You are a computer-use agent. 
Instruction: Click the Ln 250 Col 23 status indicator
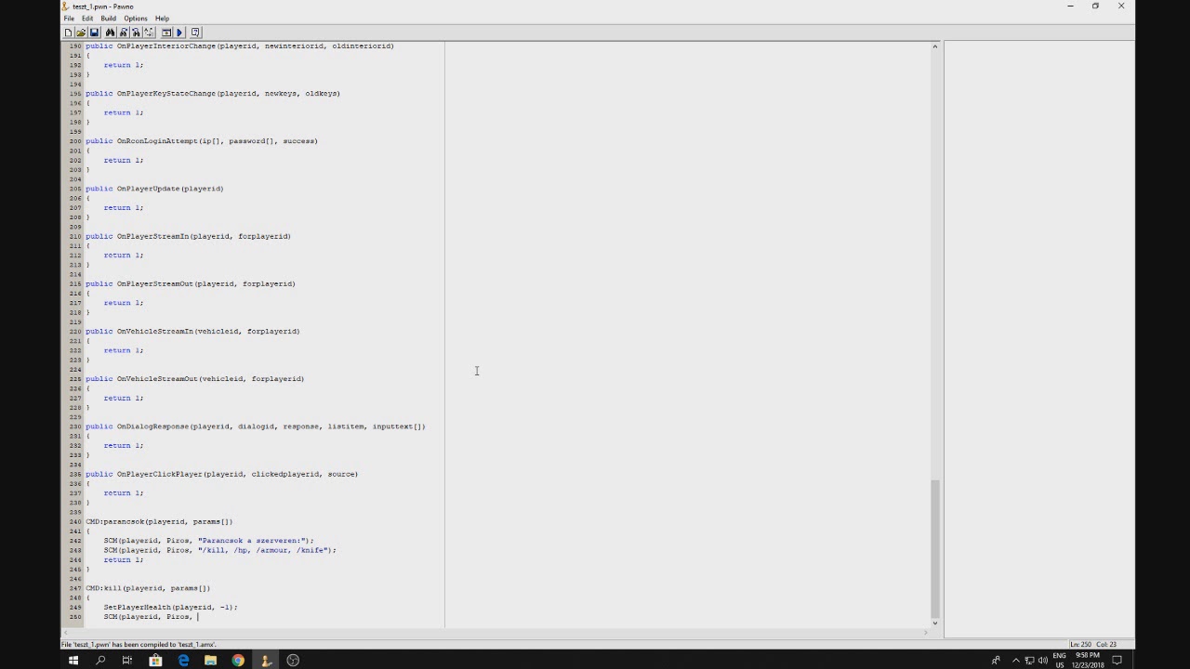click(x=1093, y=644)
